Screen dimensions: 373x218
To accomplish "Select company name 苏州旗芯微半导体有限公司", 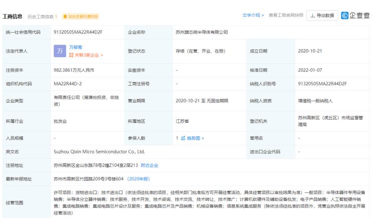I will (202, 32).
